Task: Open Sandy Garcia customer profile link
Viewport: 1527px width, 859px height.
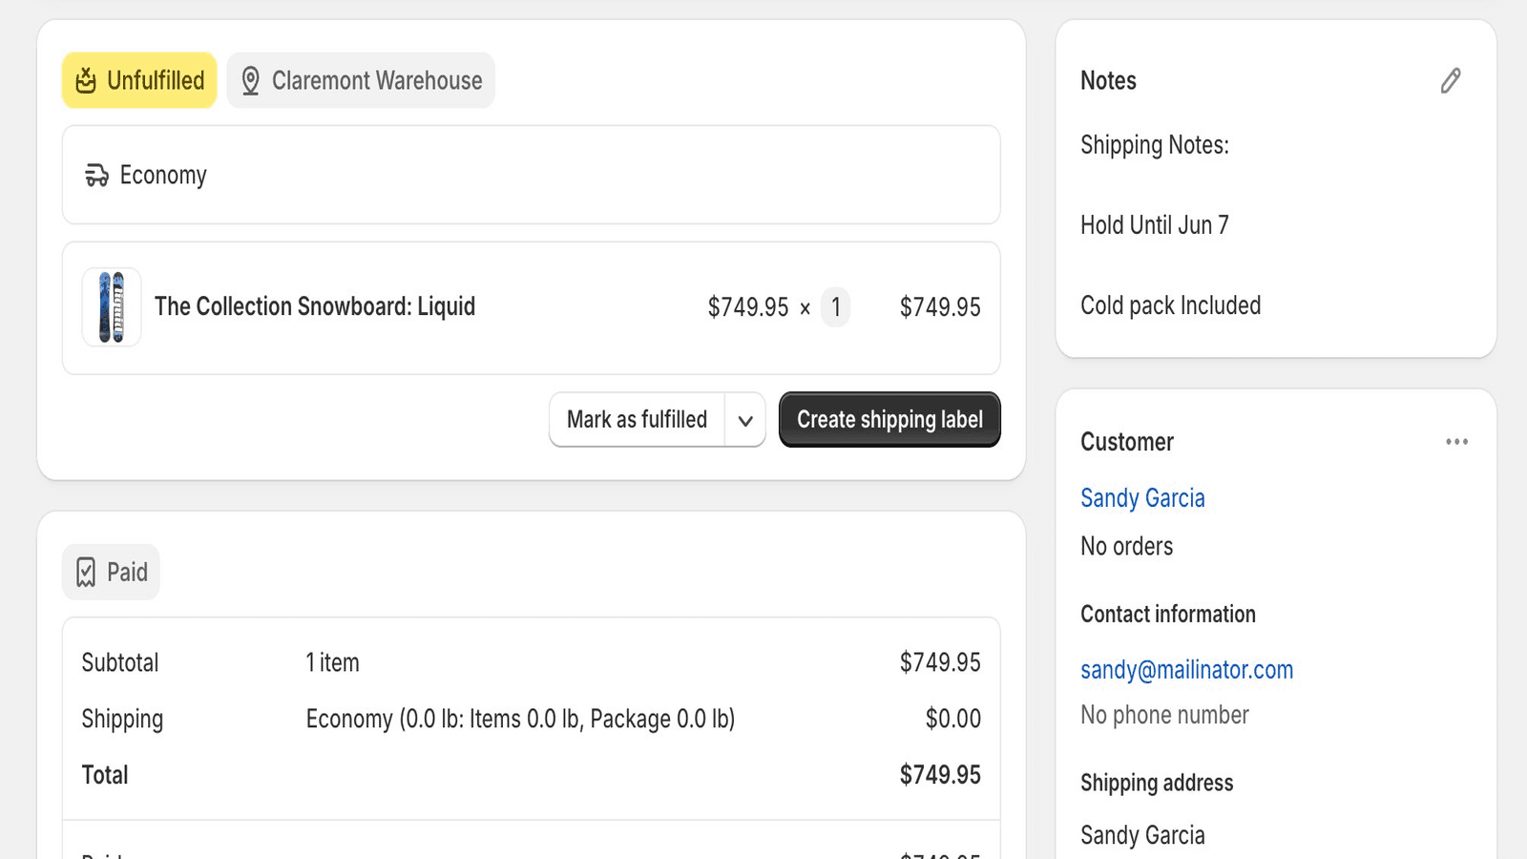Action: [x=1142, y=498]
